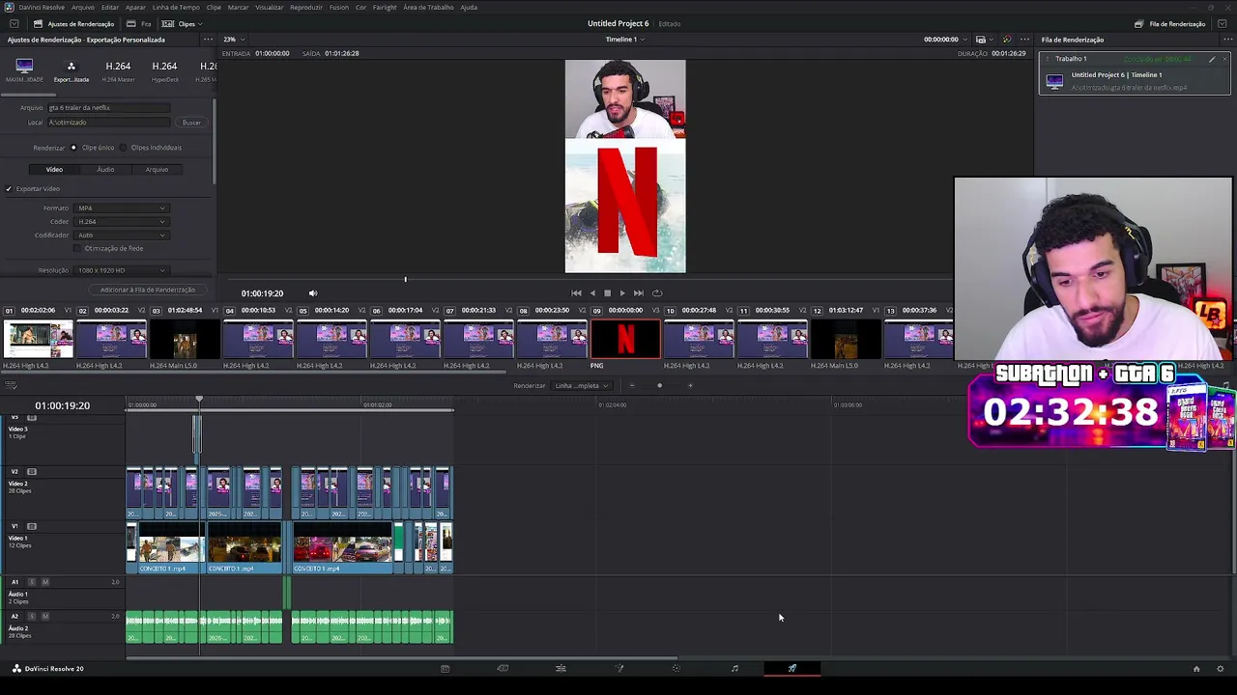
Task: Open render settings panel options menu
Action: pos(207,40)
